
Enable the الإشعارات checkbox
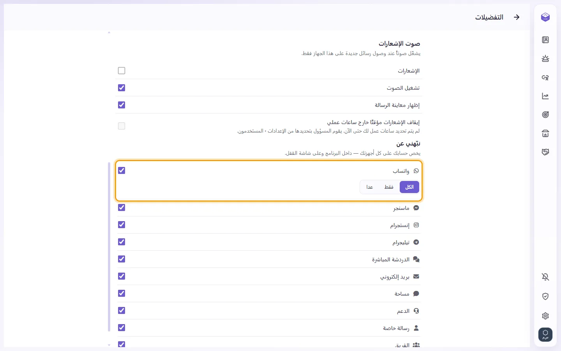pos(122,71)
